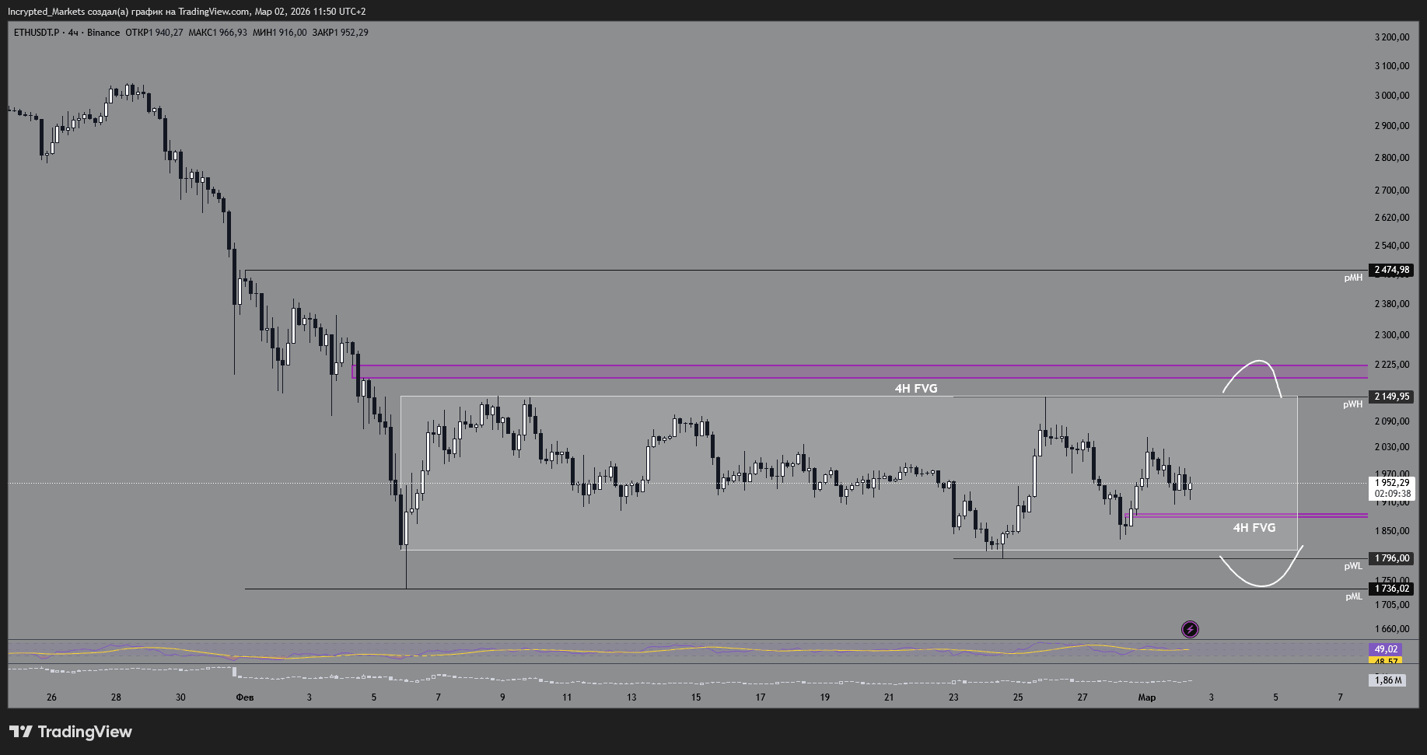1427x755 pixels.
Task: Click the 3 200,00 price axis tick
Action: pyautogui.click(x=1392, y=37)
